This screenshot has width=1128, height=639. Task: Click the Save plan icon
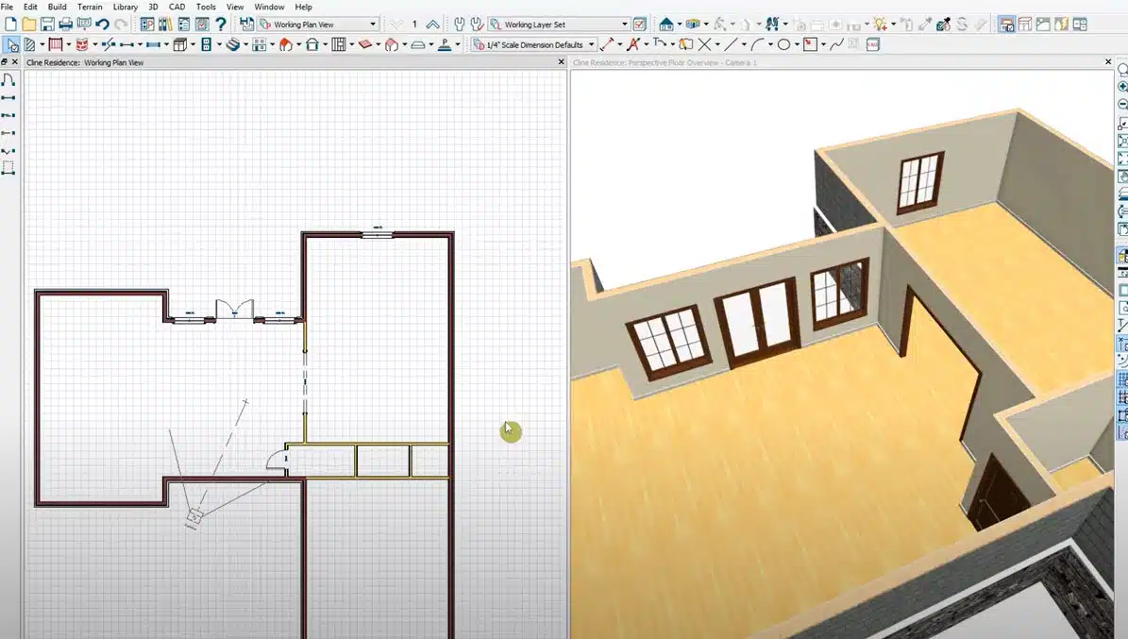click(x=47, y=24)
